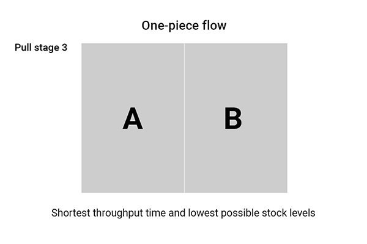Click the letter A in the left box
The width and height of the screenshot is (367, 244).
[x=133, y=118]
